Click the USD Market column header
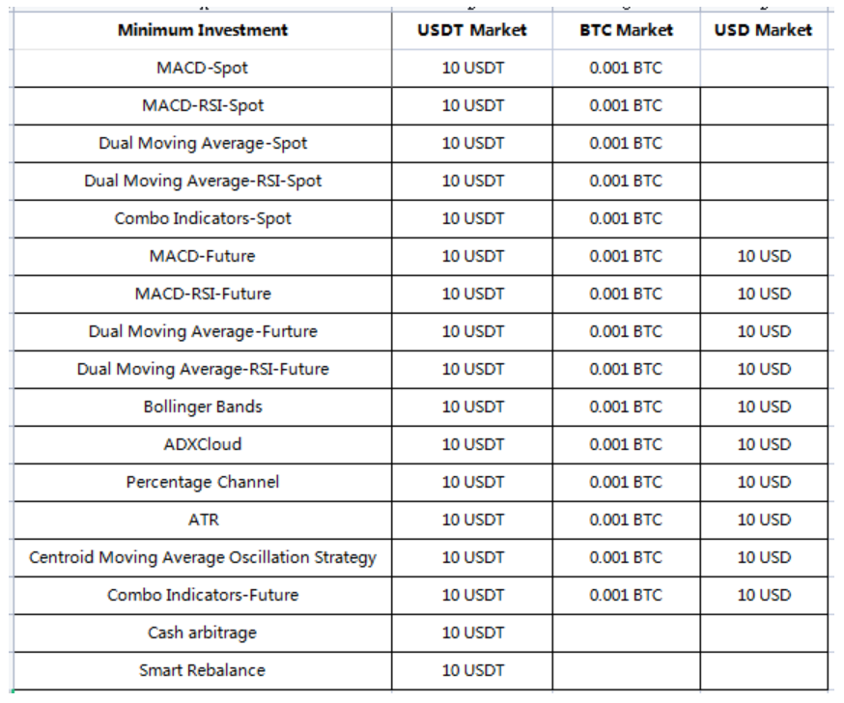844x703 pixels. coord(764,30)
